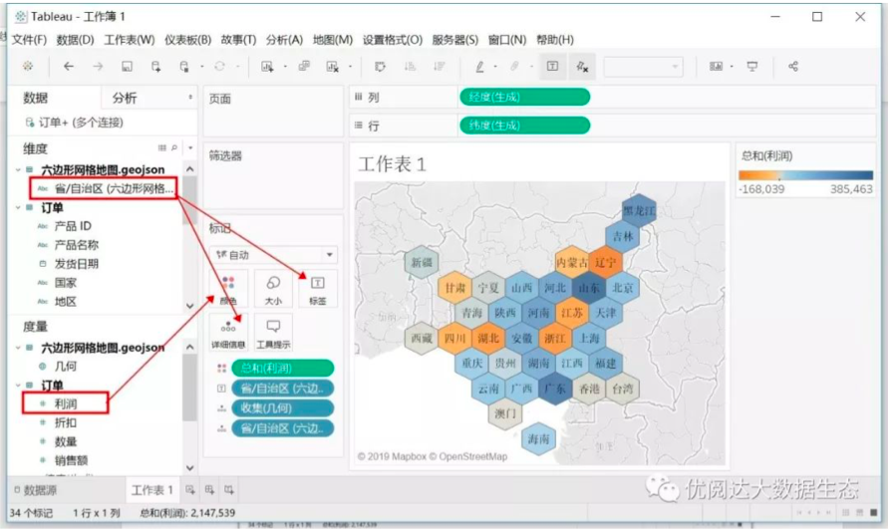
Task: Open the empty fit dropdown in toolbar
Action: coord(643,67)
